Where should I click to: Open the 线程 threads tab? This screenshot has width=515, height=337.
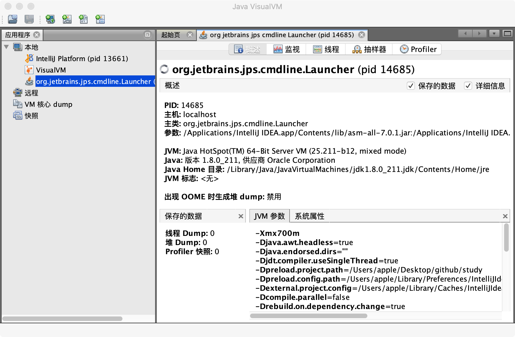click(326, 49)
